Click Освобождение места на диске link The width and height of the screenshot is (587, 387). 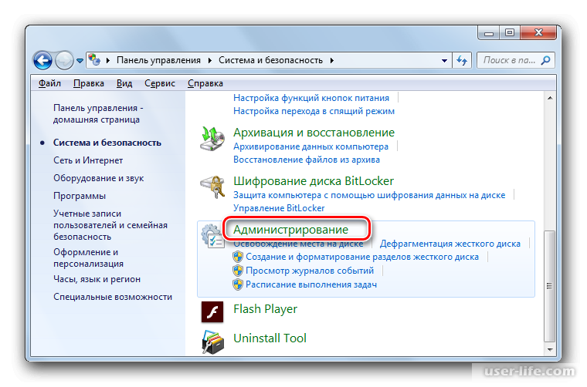click(298, 244)
